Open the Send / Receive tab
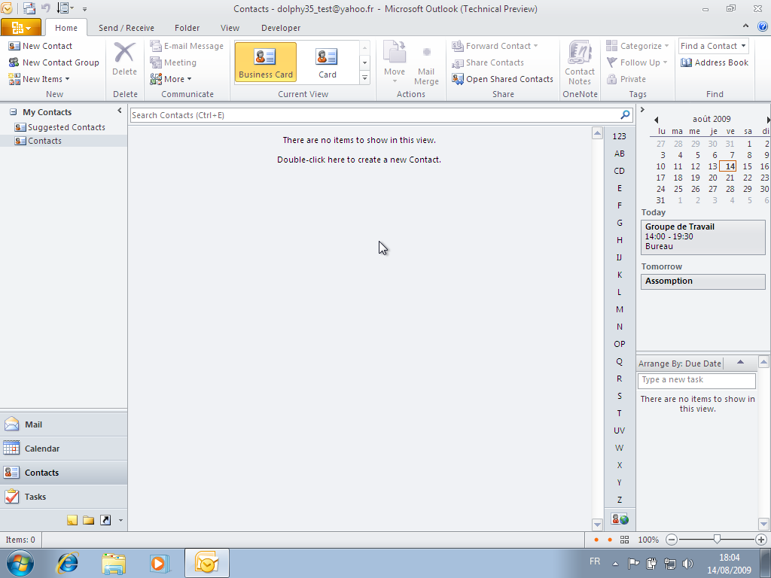This screenshot has height=578, width=771. pyautogui.click(x=126, y=28)
